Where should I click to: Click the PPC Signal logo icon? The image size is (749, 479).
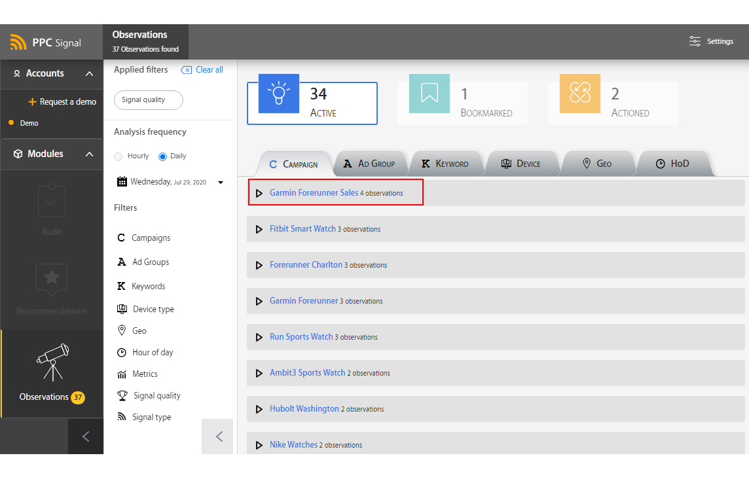(18, 43)
